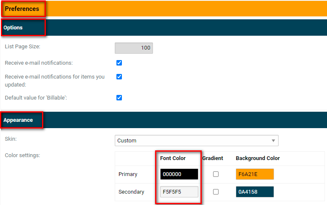327x205 pixels.
Task: Select the Custom skin combo box
Action: [x=196, y=141]
